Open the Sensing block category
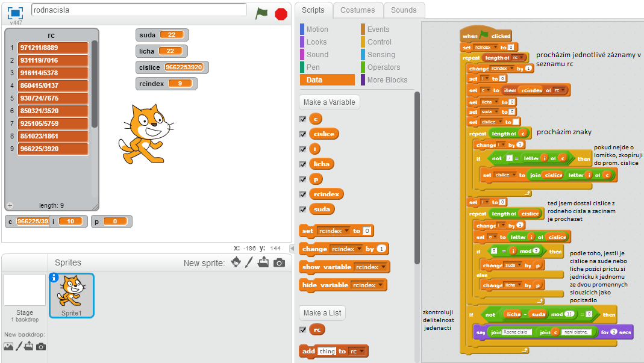Image resolution: width=644 pixels, height=363 pixels. pos(381,55)
